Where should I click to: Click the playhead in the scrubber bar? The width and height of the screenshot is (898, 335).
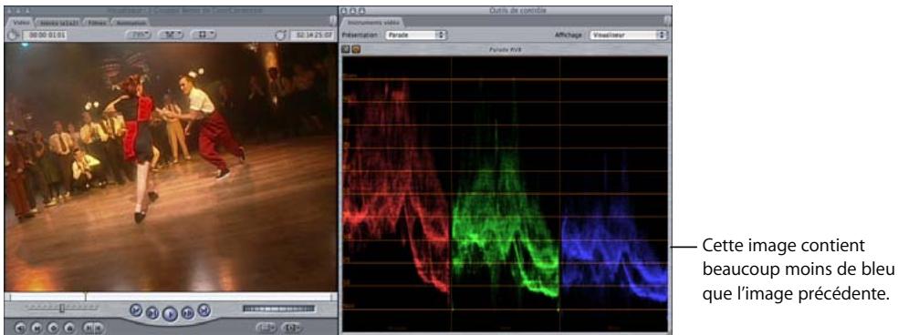pyautogui.click(x=86, y=297)
